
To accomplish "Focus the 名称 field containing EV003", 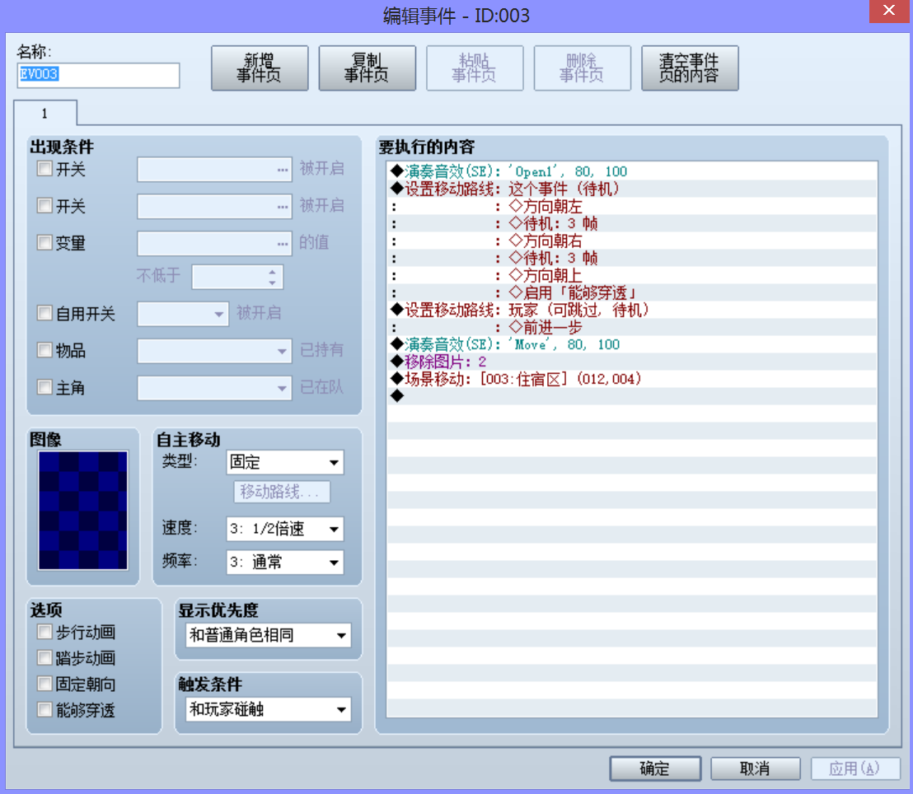I will coord(98,75).
